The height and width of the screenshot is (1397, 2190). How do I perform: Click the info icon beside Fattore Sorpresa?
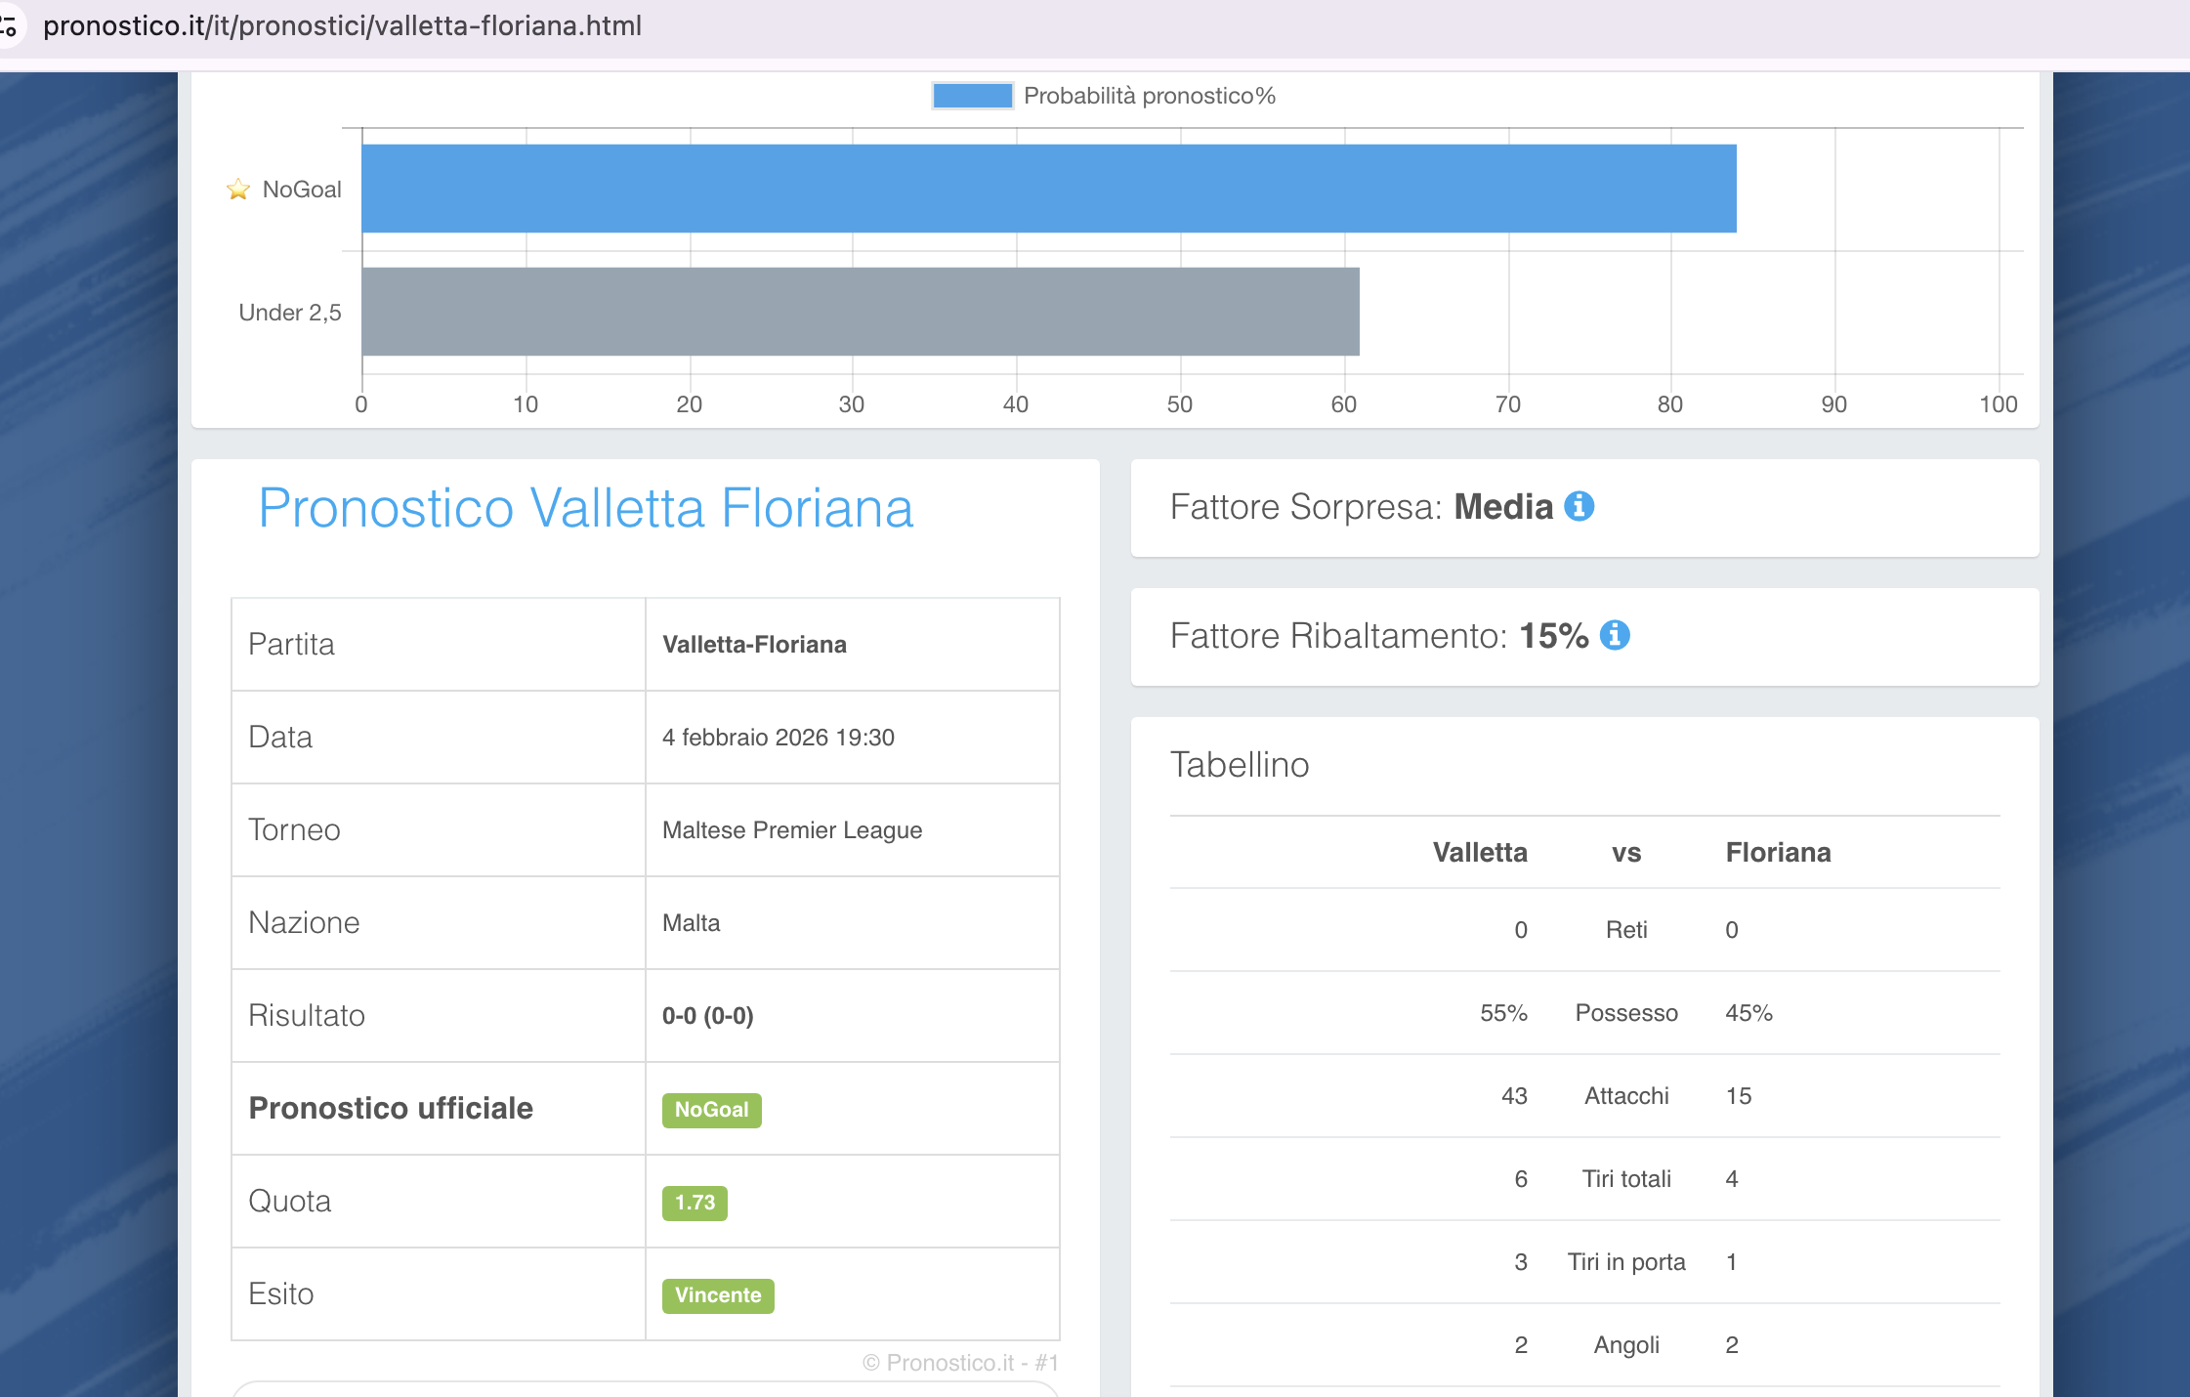pyautogui.click(x=1579, y=506)
